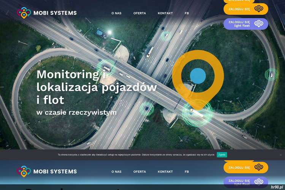Click the green radar marker beneath the orange pin
This screenshot has height=190, width=285.
[x=197, y=112]
